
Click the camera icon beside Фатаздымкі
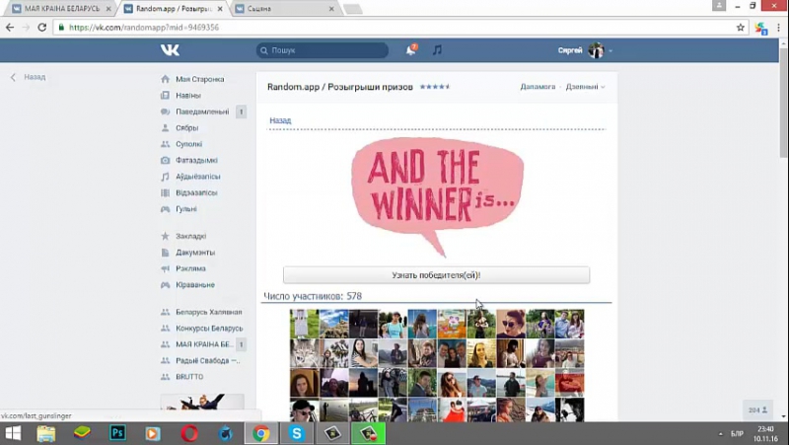165,160
